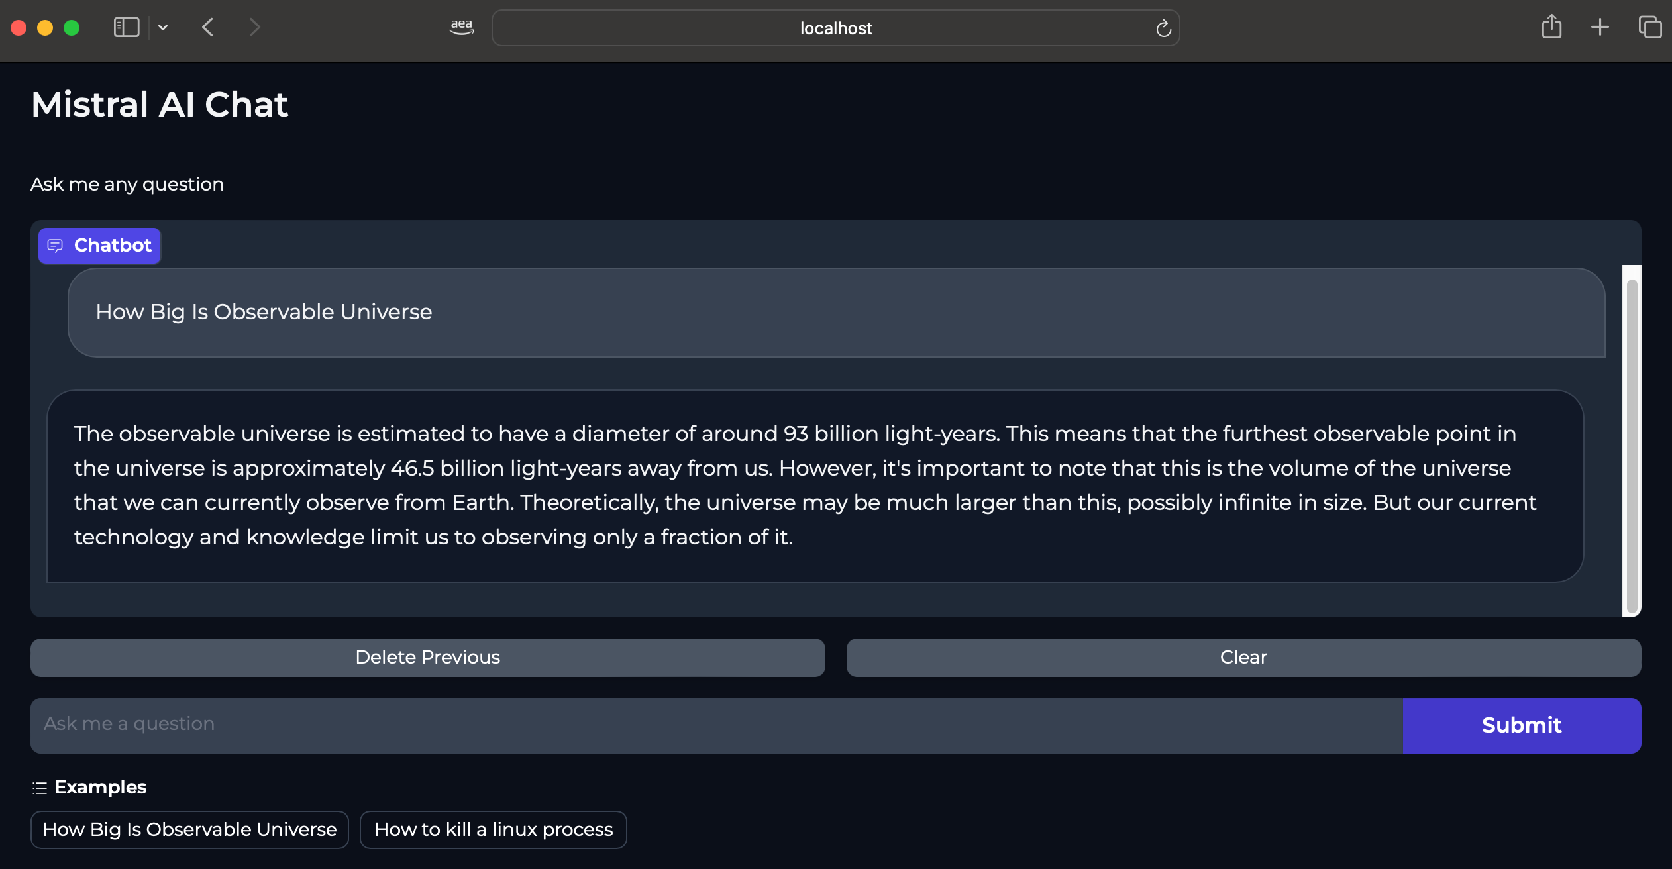This screenshot has height=869, width=1672.
Task: Click the translate icon beside address bar
Action: coord(462,27)
